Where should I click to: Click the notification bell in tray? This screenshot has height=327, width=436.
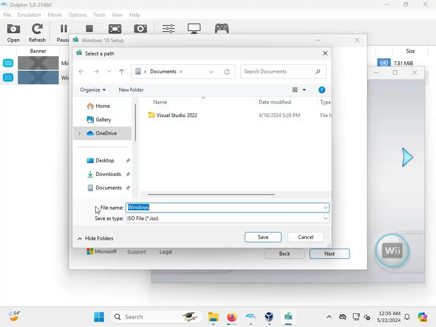407,317
